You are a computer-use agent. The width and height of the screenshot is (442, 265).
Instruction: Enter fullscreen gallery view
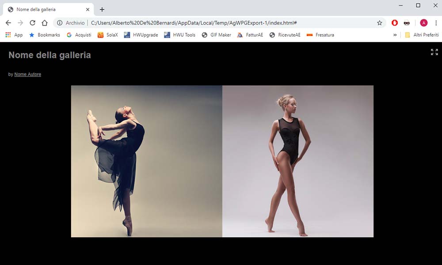pyautogui.click(x=434, y=52)
